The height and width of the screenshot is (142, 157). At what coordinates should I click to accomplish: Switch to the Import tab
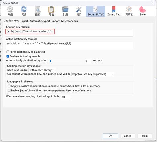(x=55, y=21)
